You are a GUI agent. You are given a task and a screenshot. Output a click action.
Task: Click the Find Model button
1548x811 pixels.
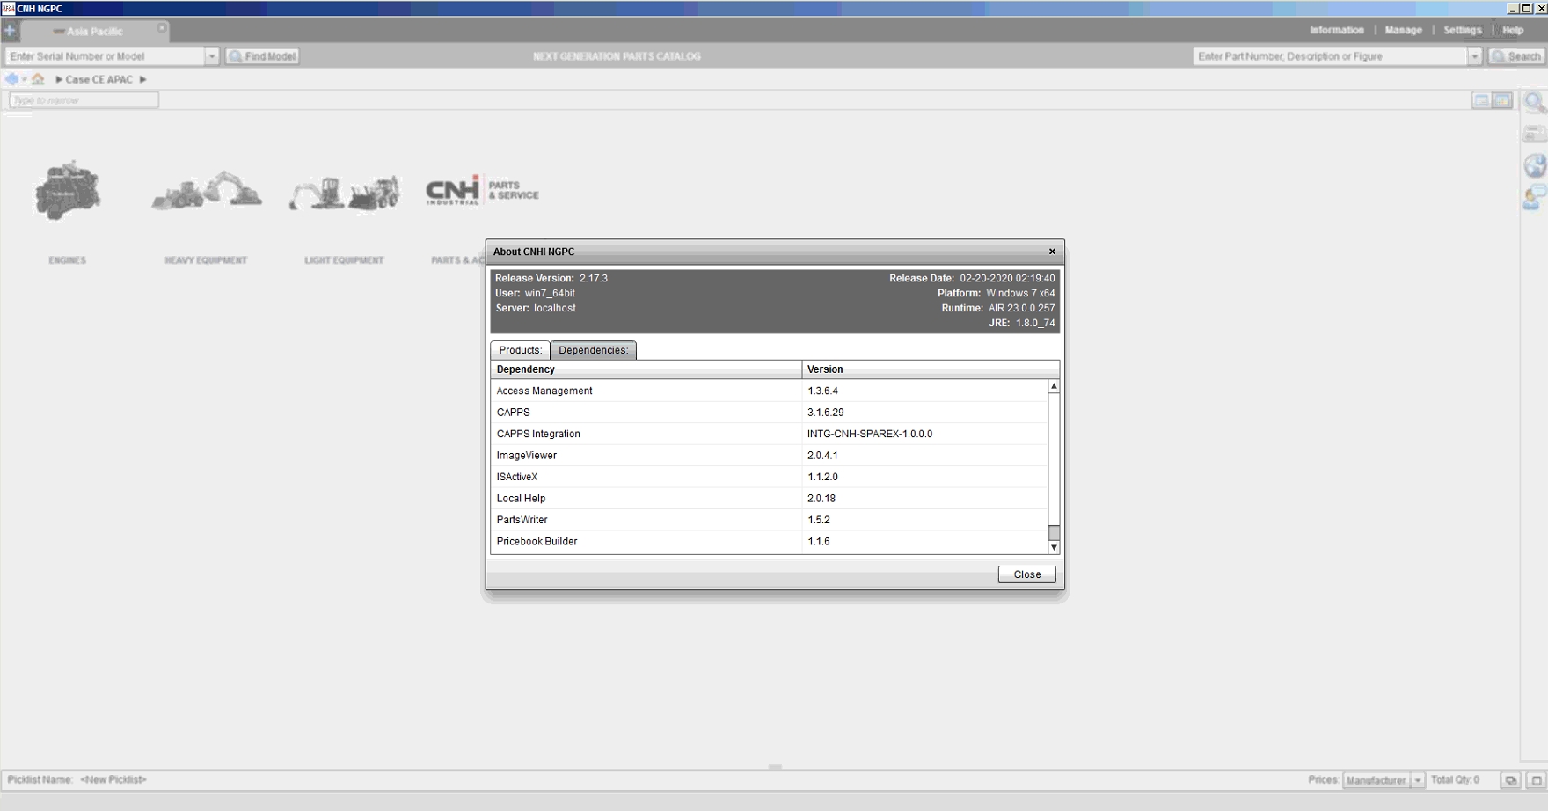pyautogui.click(x=263, y=56)
